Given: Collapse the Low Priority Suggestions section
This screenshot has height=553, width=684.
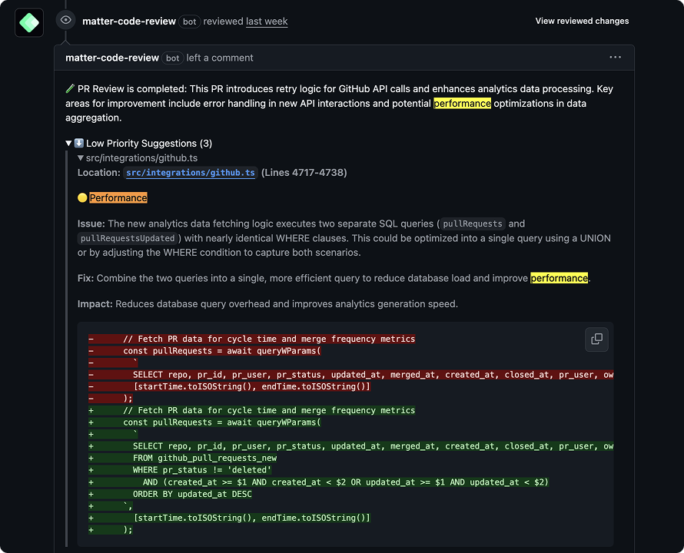Looking at the screenshot, I should point(68,143).
